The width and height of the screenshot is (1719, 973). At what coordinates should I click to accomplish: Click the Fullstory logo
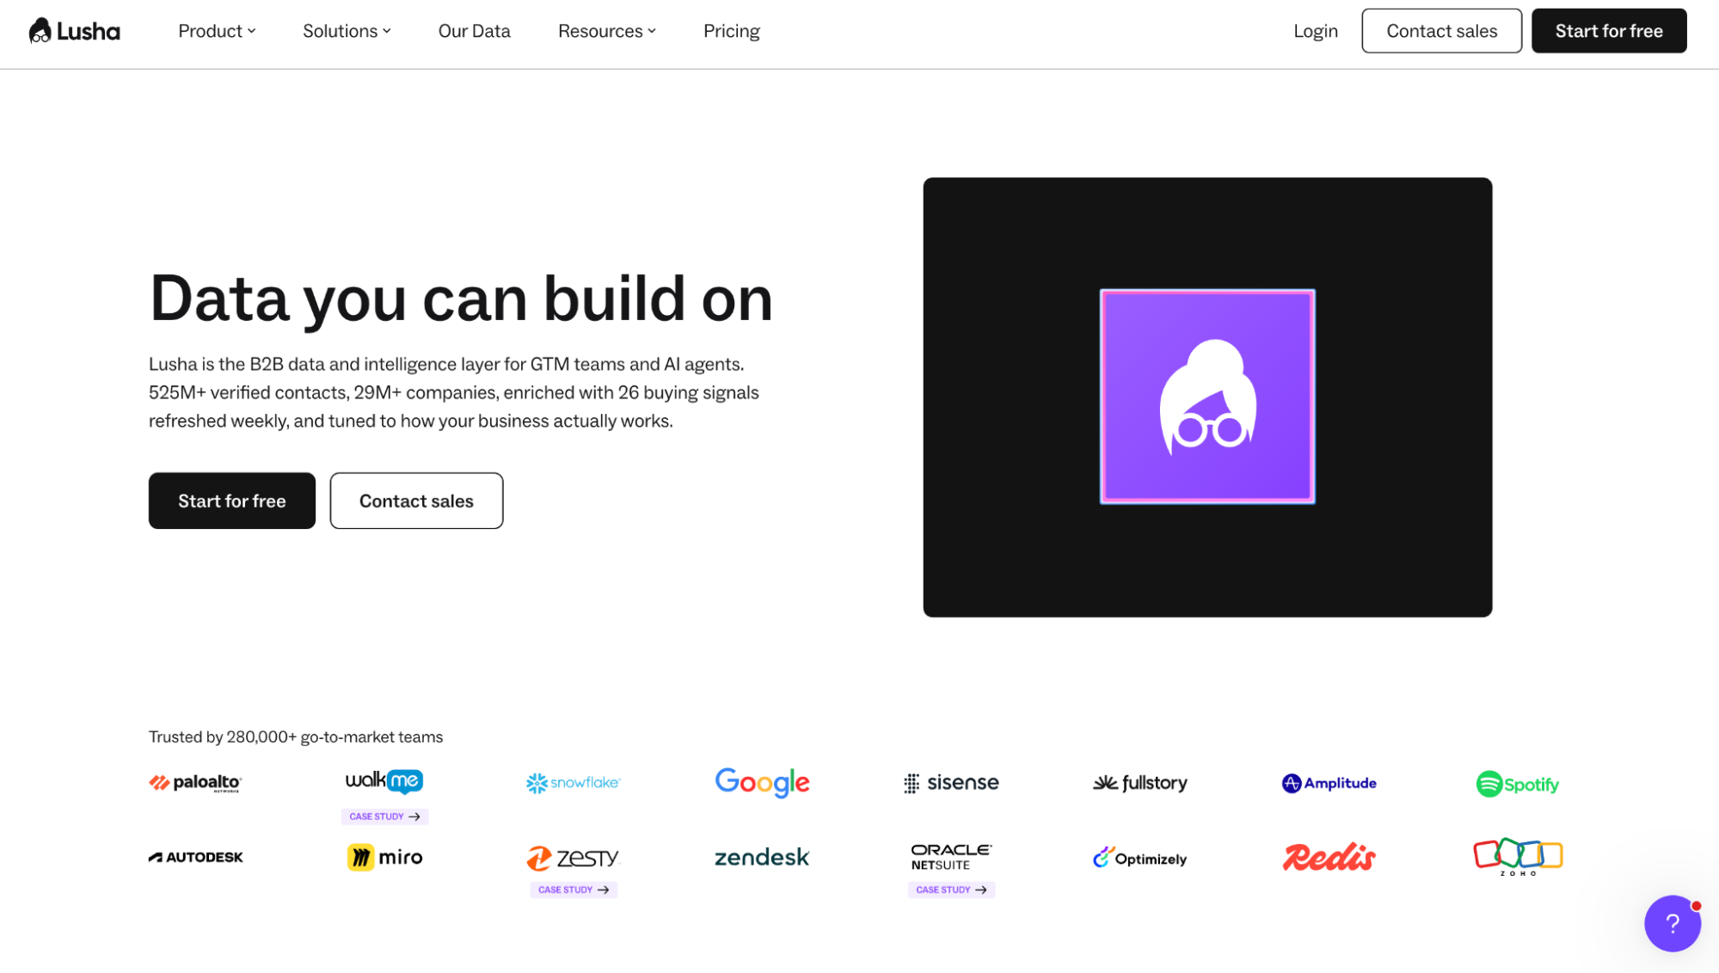(x=1140, y=783)
